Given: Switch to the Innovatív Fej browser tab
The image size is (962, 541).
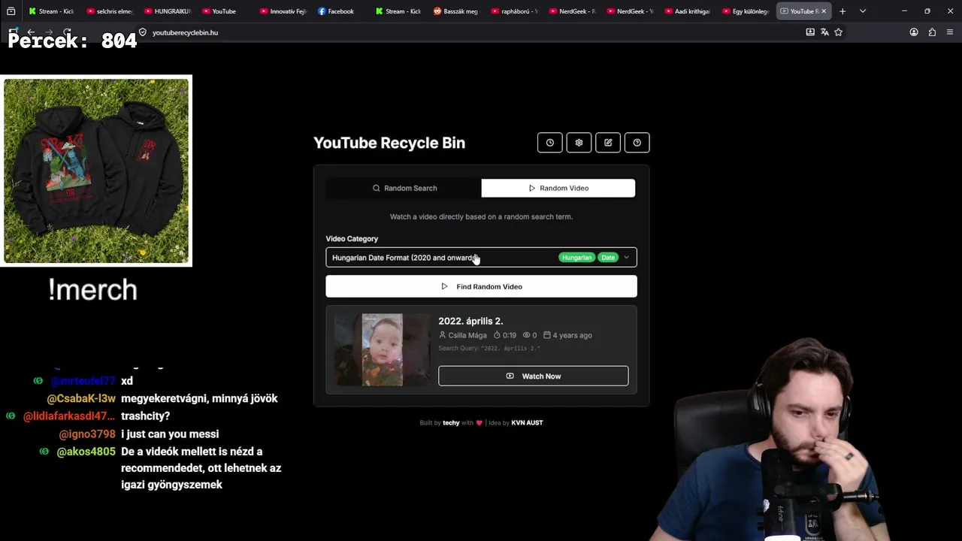Looking at the screenshot, I should pos(282,11).
